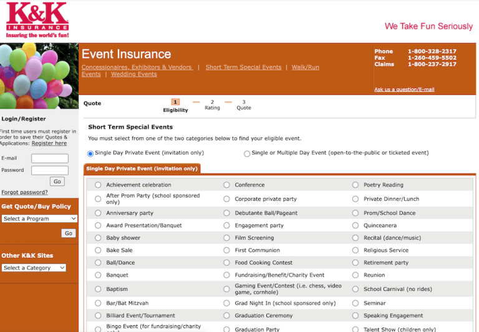479x332 pixels.
Task: Choose Seminar option
Action: [x=356, y=303]
